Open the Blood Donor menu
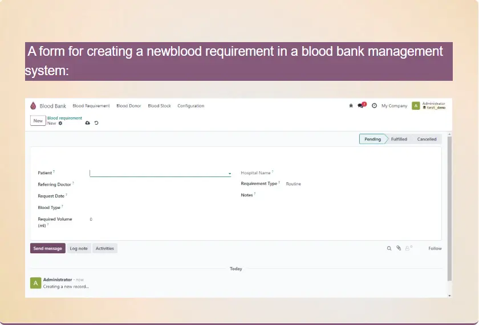 (128, 106)
